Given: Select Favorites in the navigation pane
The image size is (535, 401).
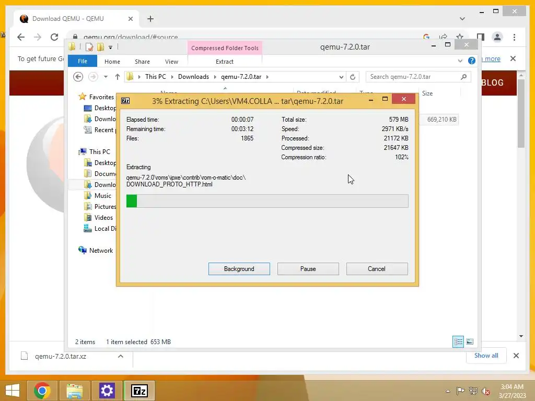Looking at the screenshot, I should (x=101, y=97).
